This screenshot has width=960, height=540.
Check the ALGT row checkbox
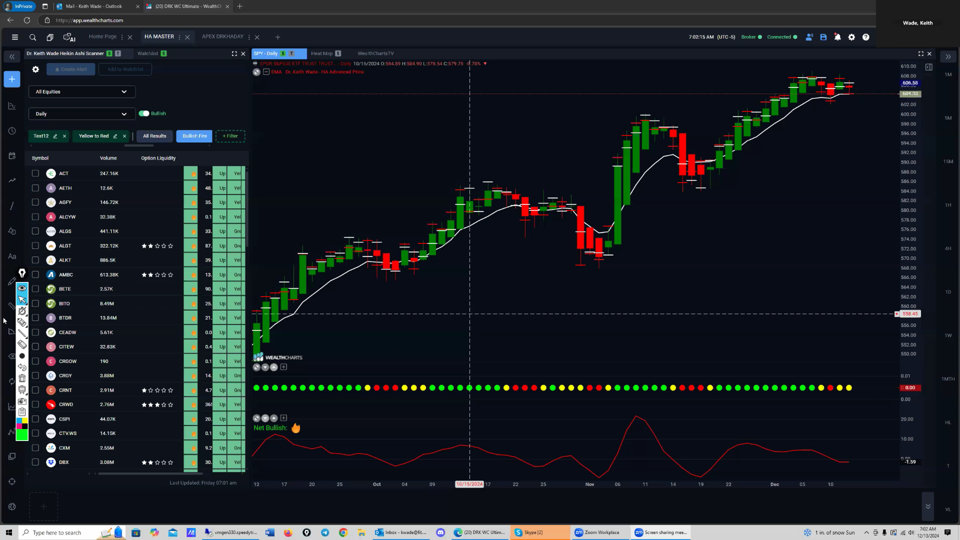[35, 245]
